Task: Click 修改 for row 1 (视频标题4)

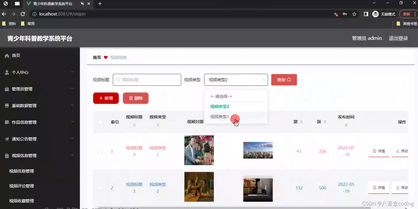Action: 400,151
